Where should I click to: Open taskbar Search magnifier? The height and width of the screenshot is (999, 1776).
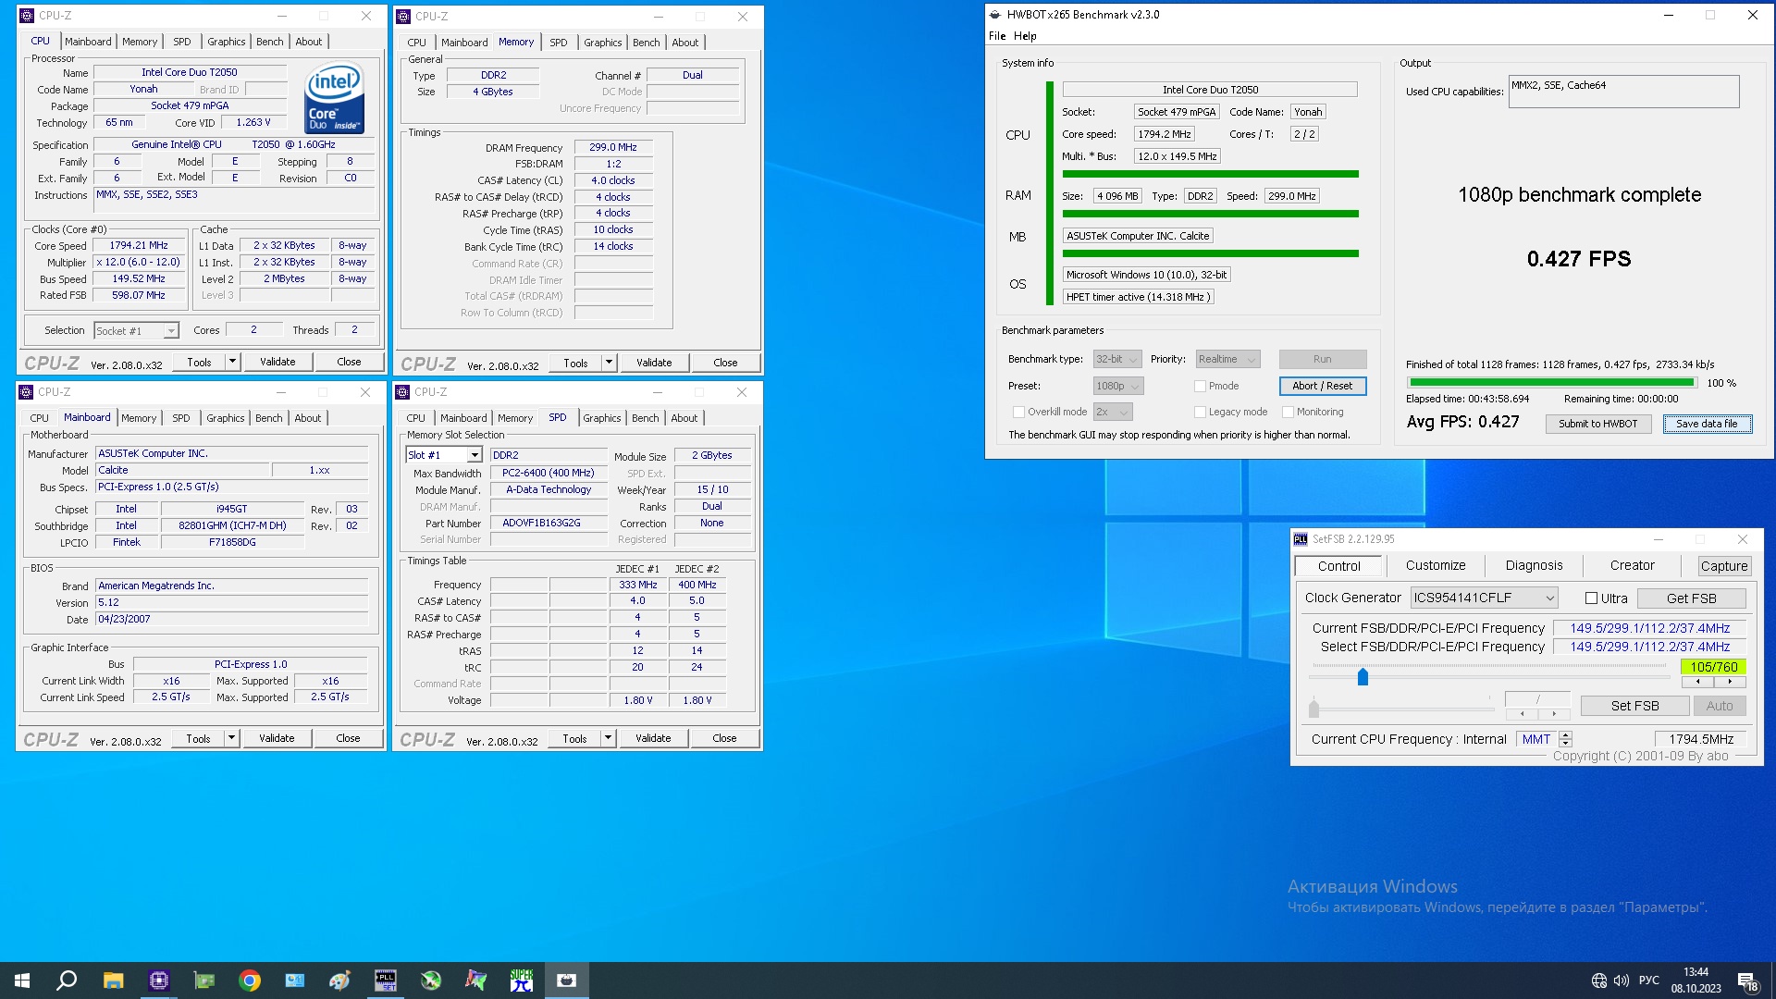67,980
